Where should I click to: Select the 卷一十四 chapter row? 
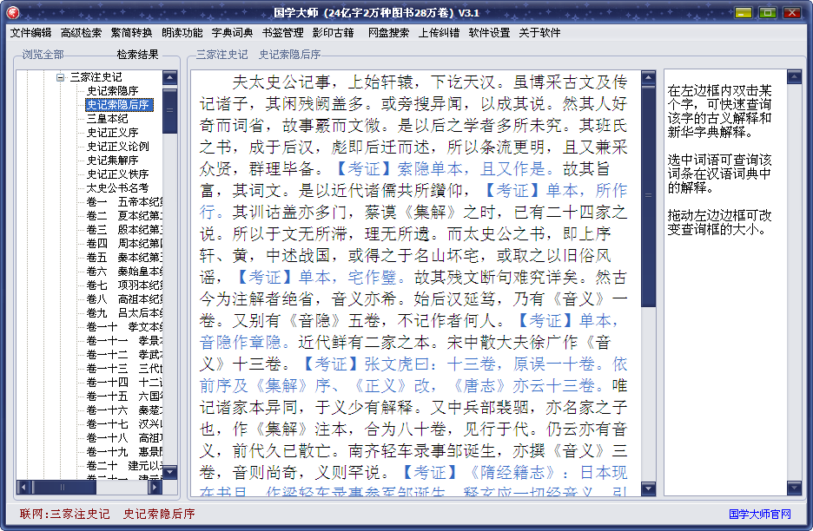click(124, 383)
